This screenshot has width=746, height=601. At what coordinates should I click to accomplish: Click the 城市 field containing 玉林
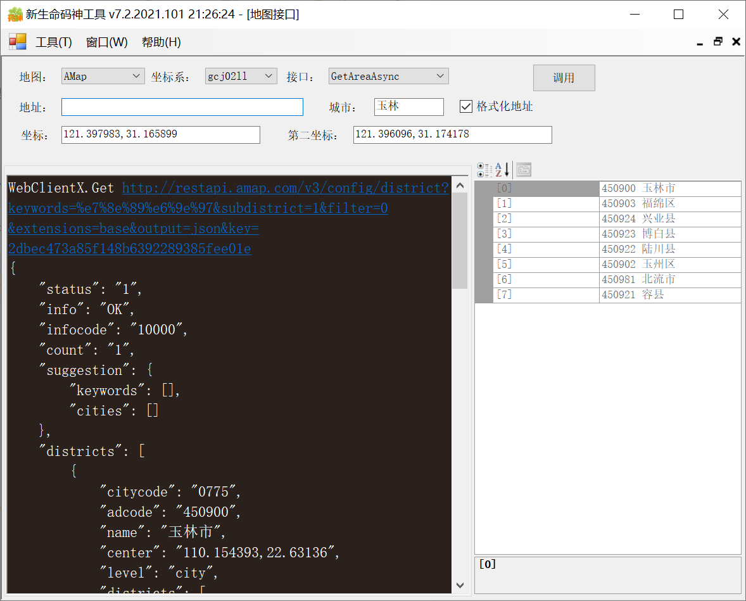(408, 107)
